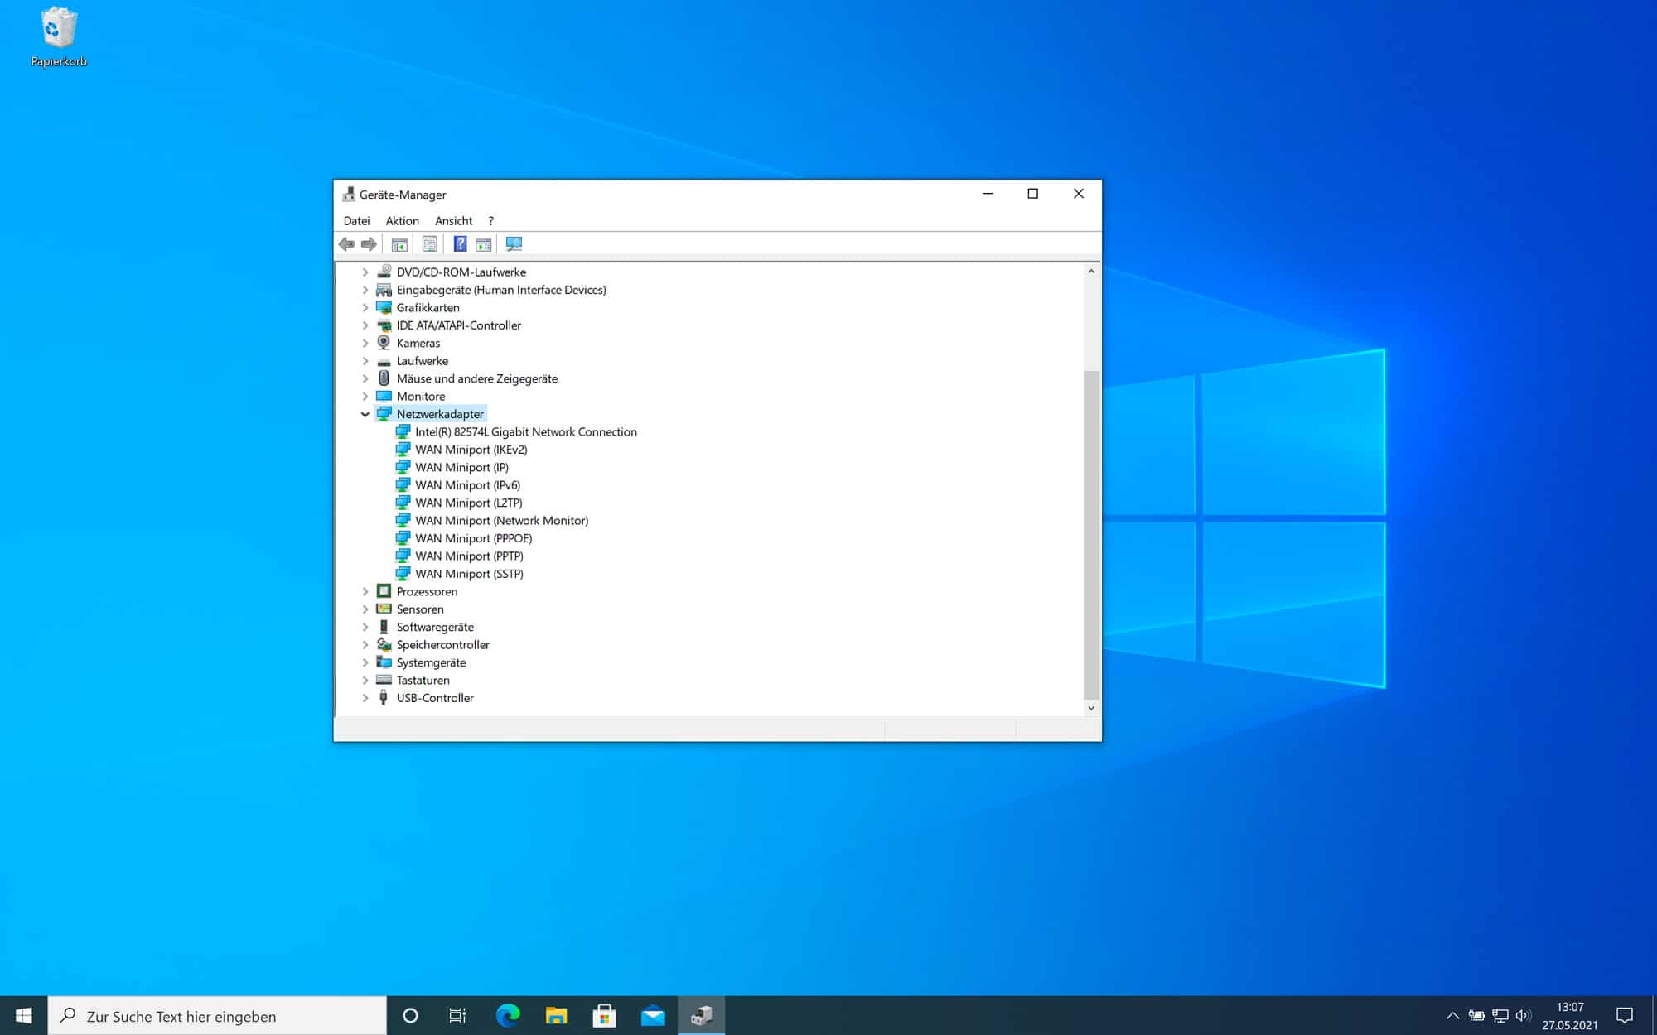Click the scrollbar up arrow in device list
Image resolution: width=1657 pixels, height=1035 pixels.
(x=1091, y=272)
